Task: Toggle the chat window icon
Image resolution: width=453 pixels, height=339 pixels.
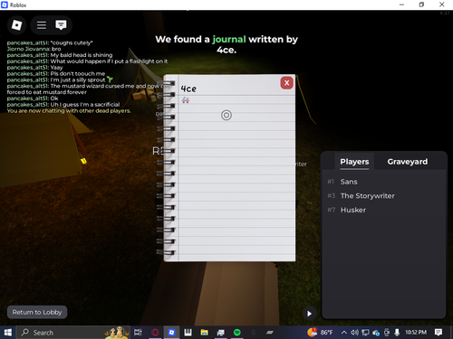Action: pos(61,25)
